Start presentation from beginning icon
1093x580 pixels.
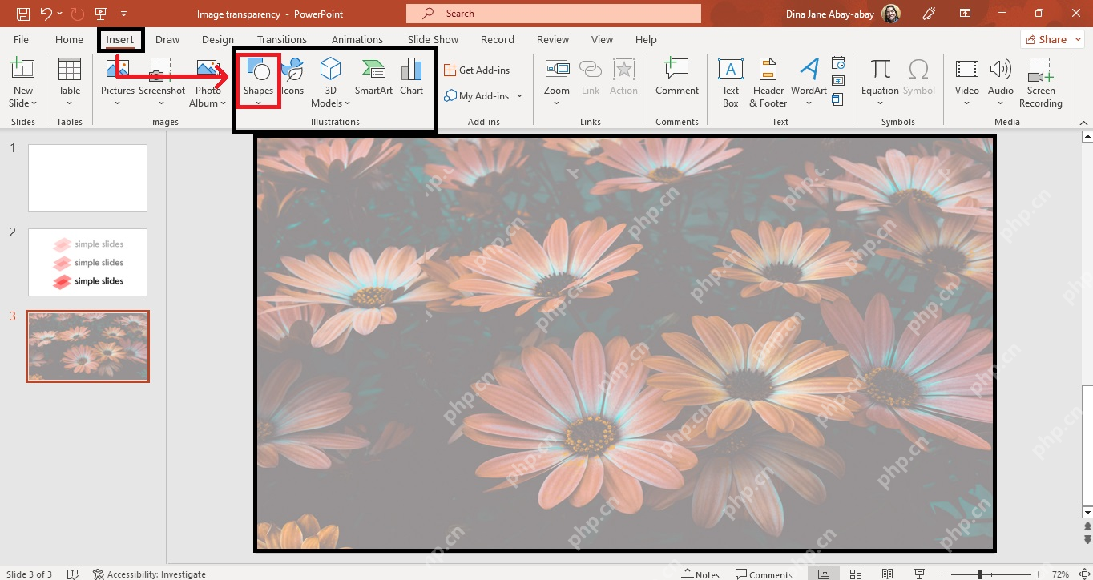pyautogui.click(x=100, y=14)
